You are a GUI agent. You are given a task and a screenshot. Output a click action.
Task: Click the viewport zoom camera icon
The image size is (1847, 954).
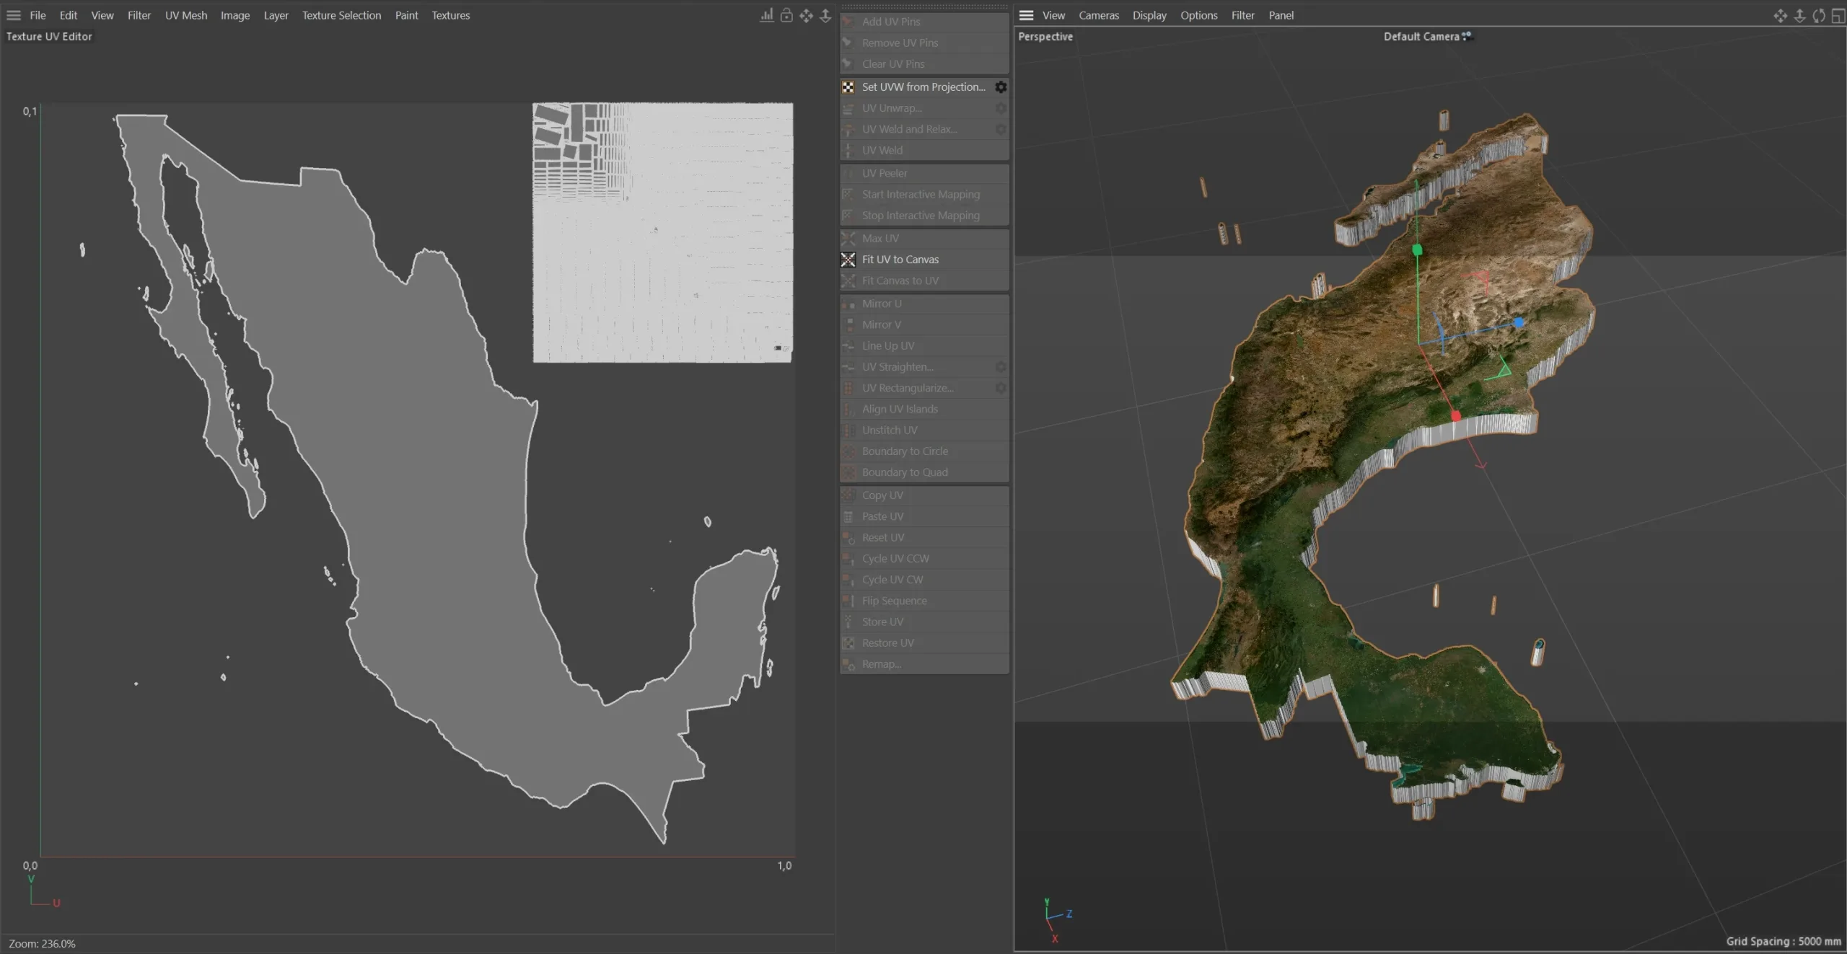point(1799,15)
